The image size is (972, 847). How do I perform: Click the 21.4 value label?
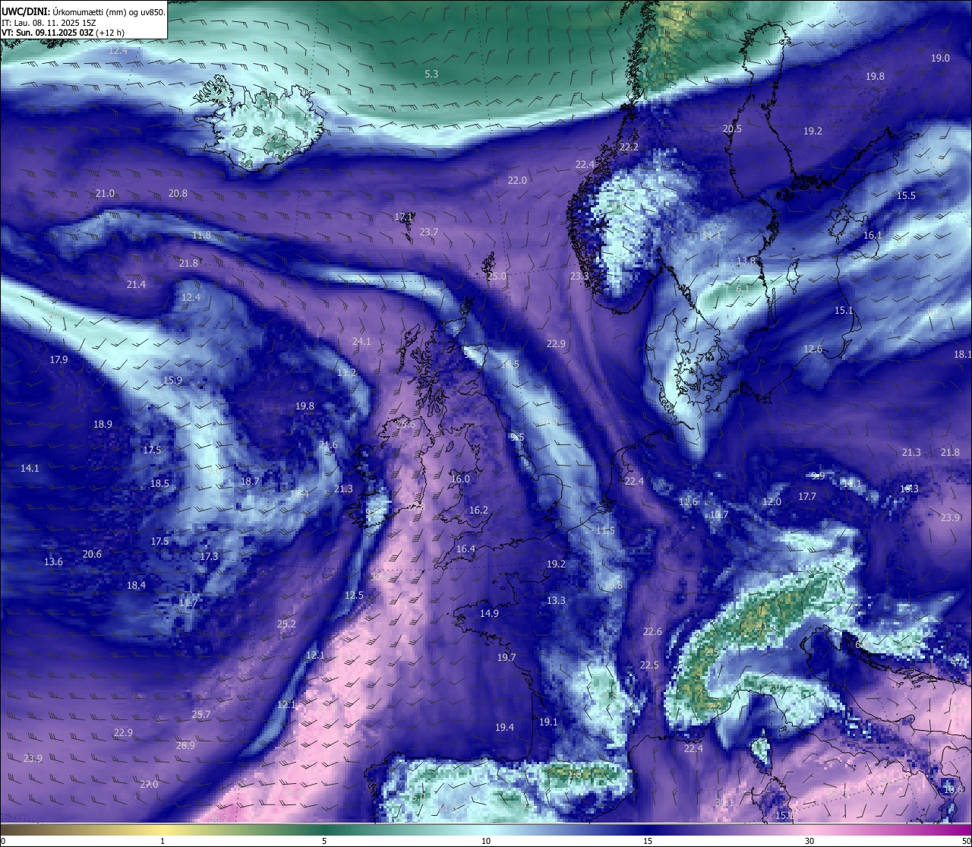pos(136,284)
